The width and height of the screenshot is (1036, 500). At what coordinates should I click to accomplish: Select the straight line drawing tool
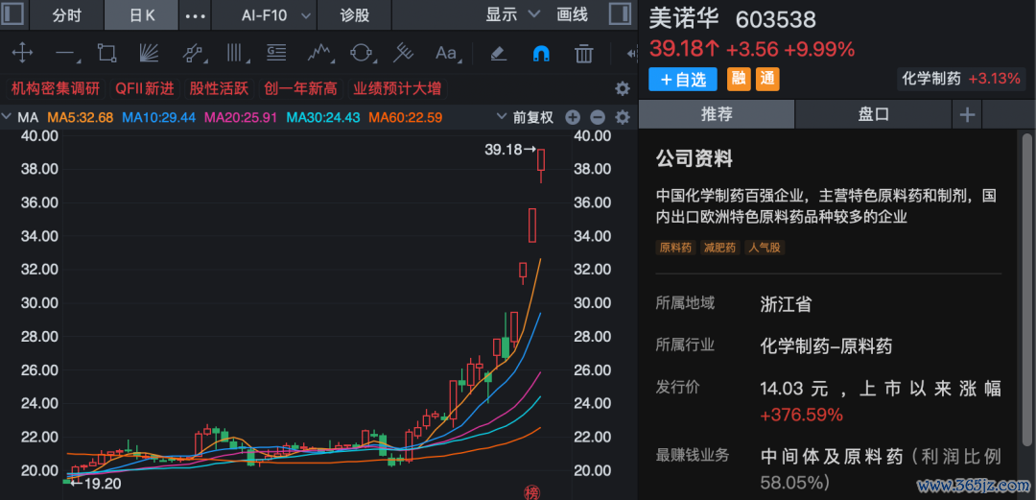click(65, 54)
